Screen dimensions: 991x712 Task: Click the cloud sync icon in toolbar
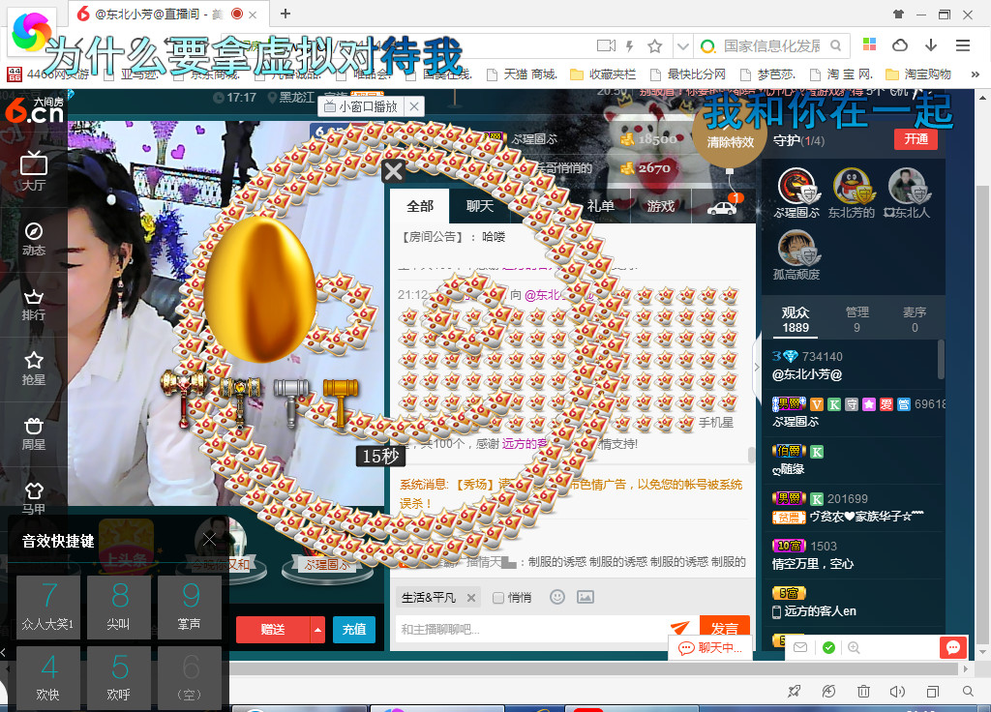click(x=900, y=45)
